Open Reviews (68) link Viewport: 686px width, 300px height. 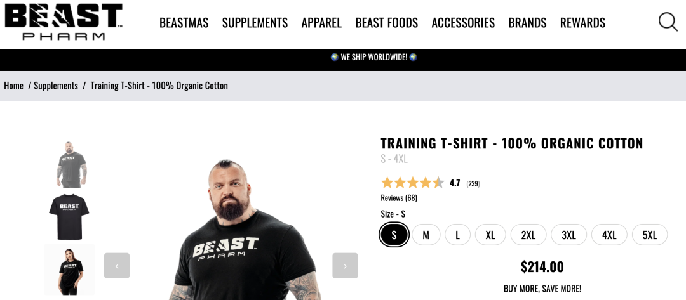[399, 198]
